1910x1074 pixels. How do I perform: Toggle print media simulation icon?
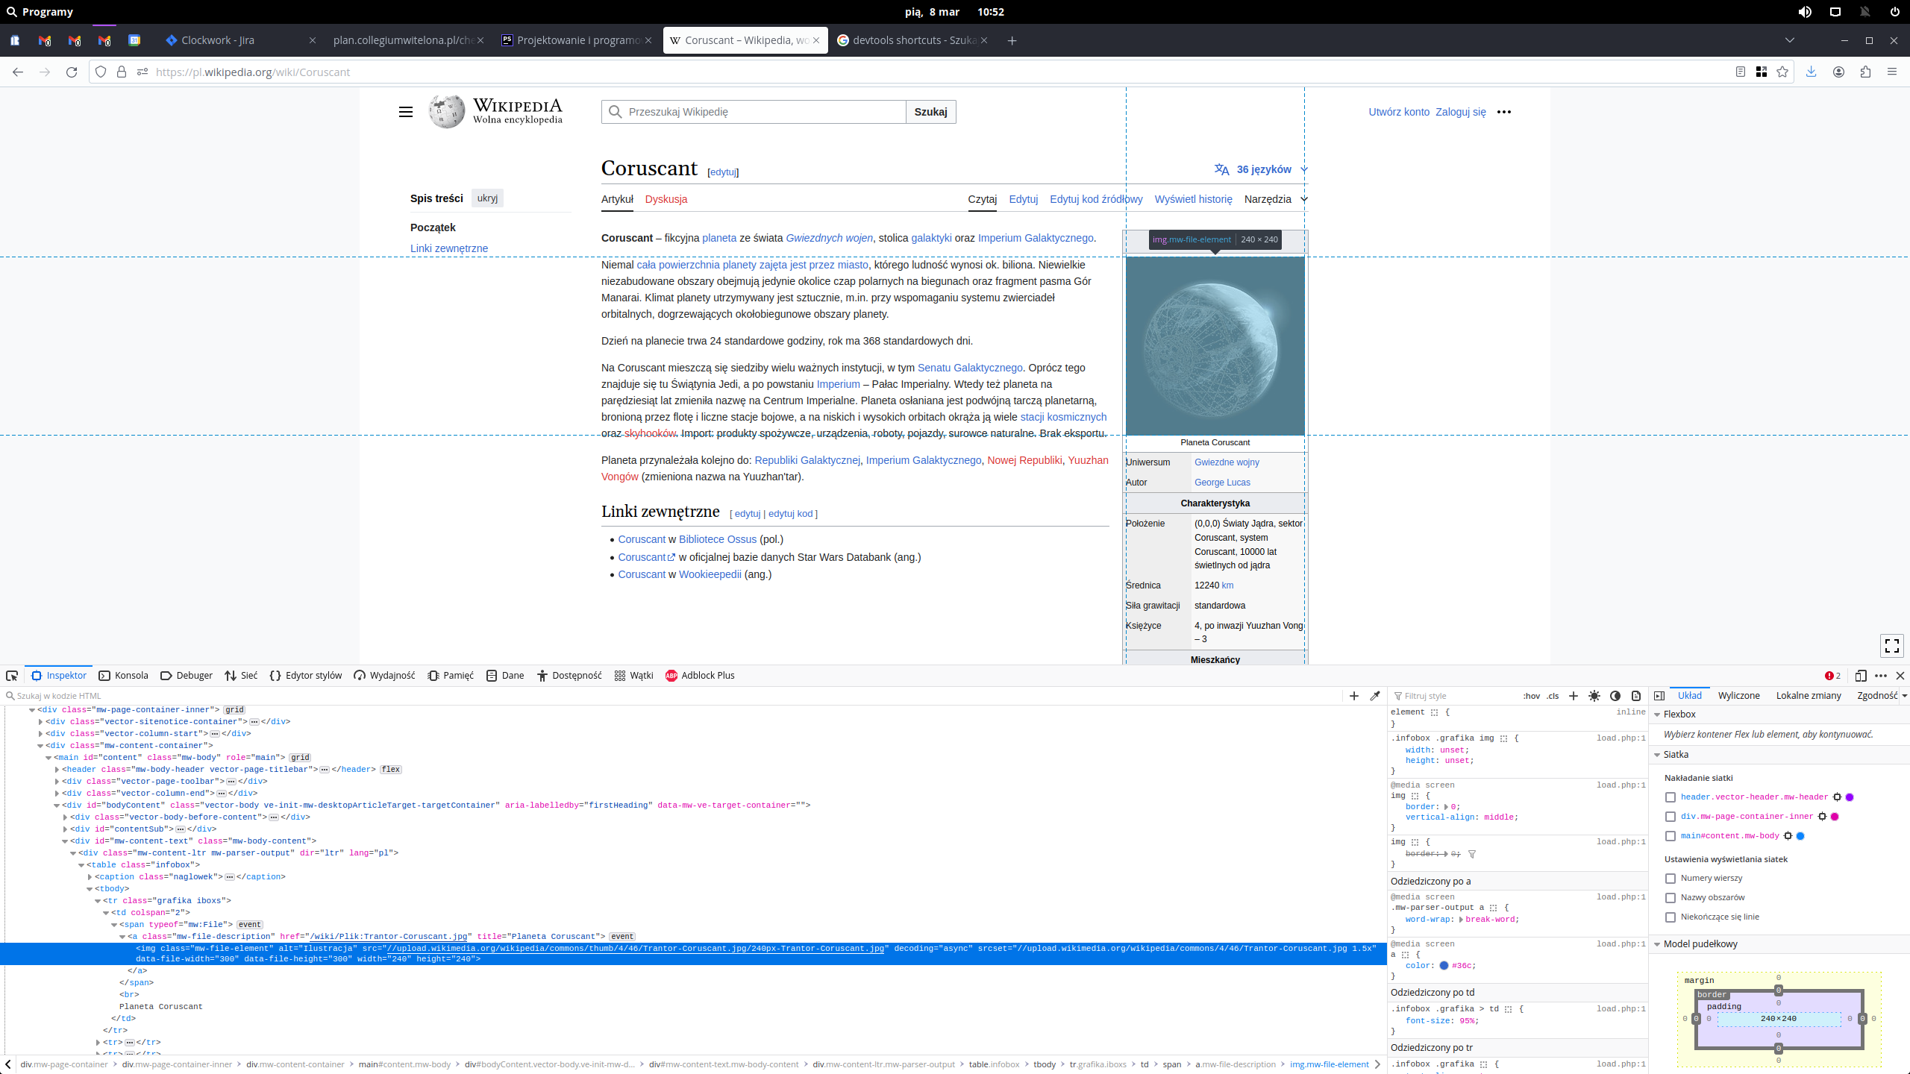(x=1636, y=696)
